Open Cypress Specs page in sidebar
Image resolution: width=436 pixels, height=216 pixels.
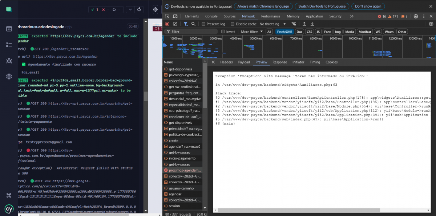coord(9,29)
